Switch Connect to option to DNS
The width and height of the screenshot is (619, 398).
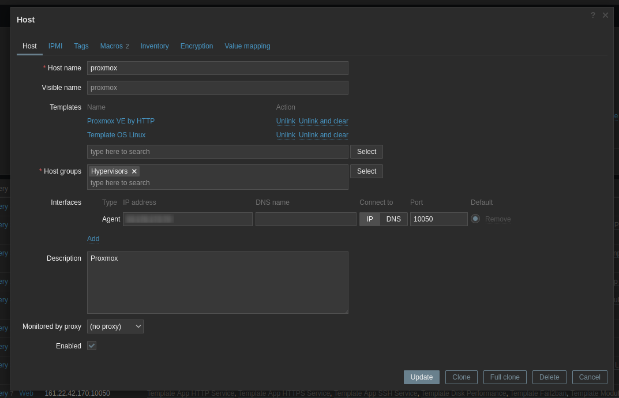393,219
